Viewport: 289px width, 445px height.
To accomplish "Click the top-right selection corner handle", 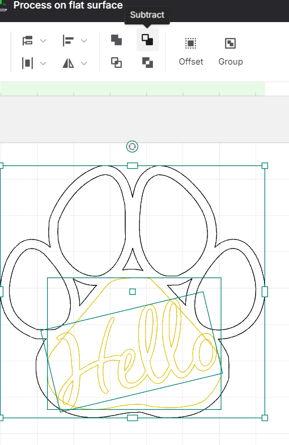I will [265, 166].
